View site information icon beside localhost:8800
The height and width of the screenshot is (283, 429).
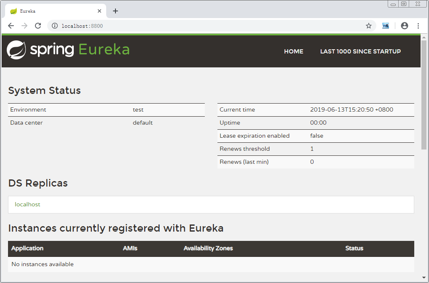55,26
